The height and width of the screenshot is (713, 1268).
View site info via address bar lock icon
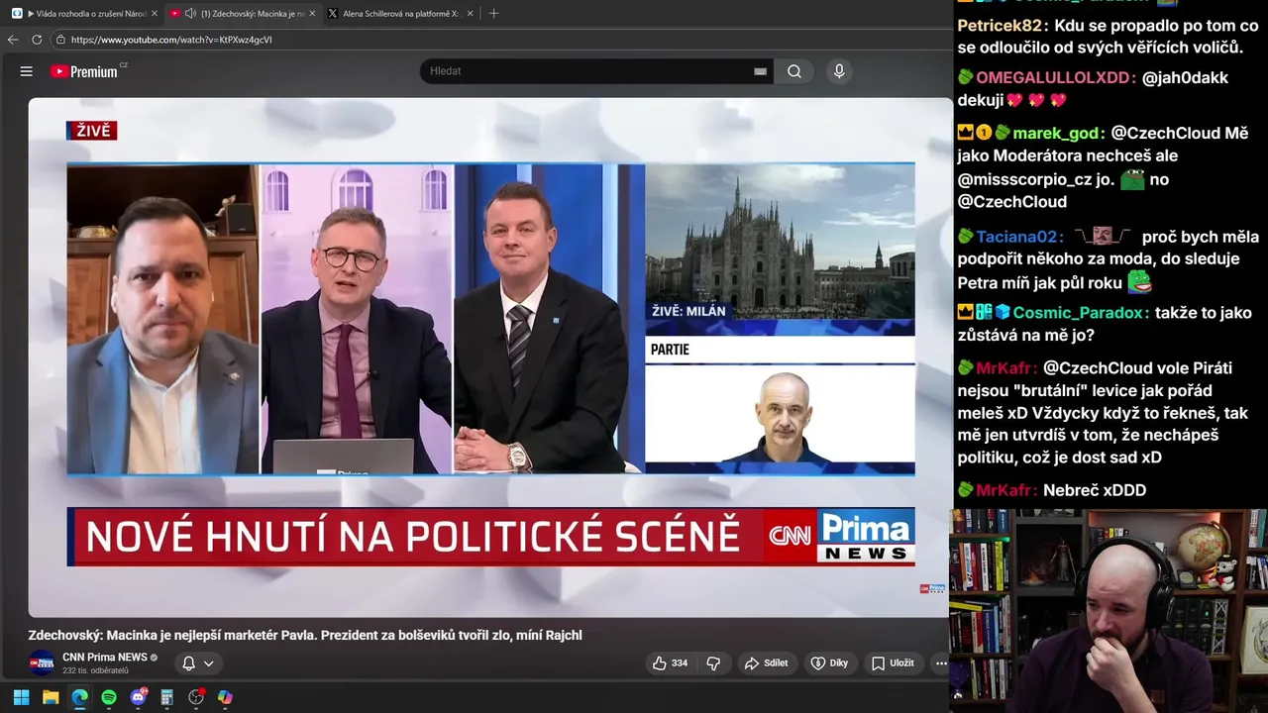click(60, 40)
